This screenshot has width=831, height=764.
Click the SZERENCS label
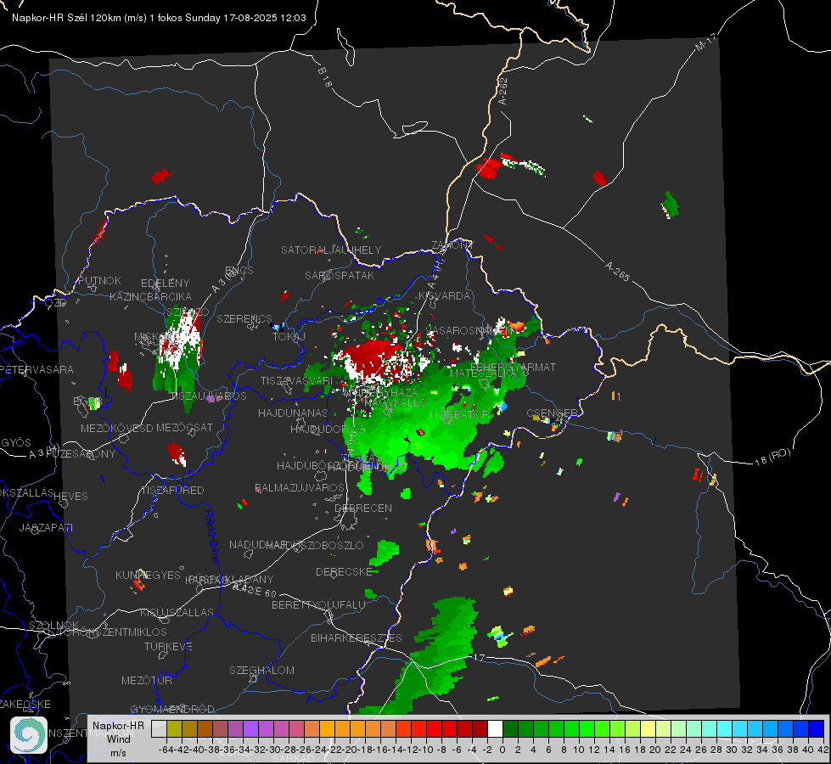click(x=244, y=318)
